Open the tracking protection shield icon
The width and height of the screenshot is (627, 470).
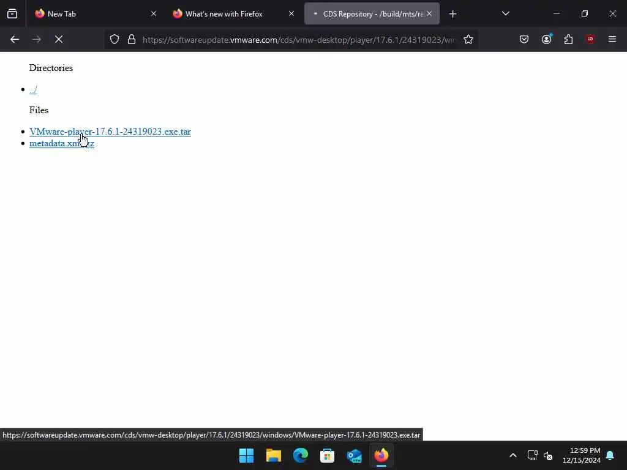point(115,39)
